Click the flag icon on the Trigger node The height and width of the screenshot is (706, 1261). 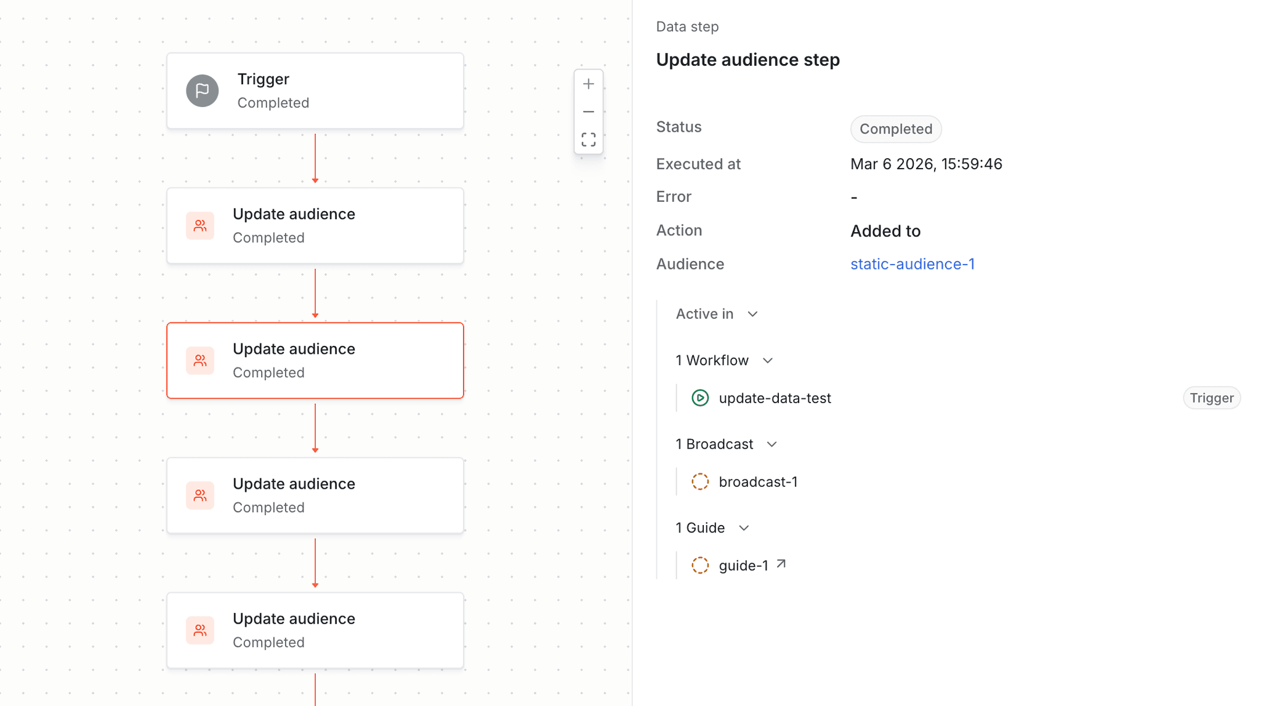pyautogui.click(x=202, y=90)
